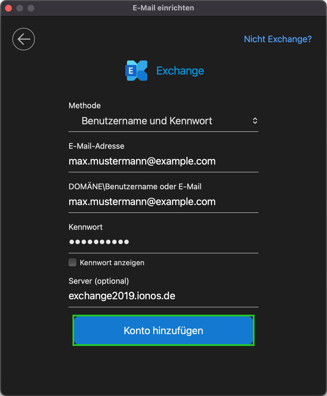Go back using the arrow icon
The width and height of the screenshot is (327, 396).
(24, 39)
